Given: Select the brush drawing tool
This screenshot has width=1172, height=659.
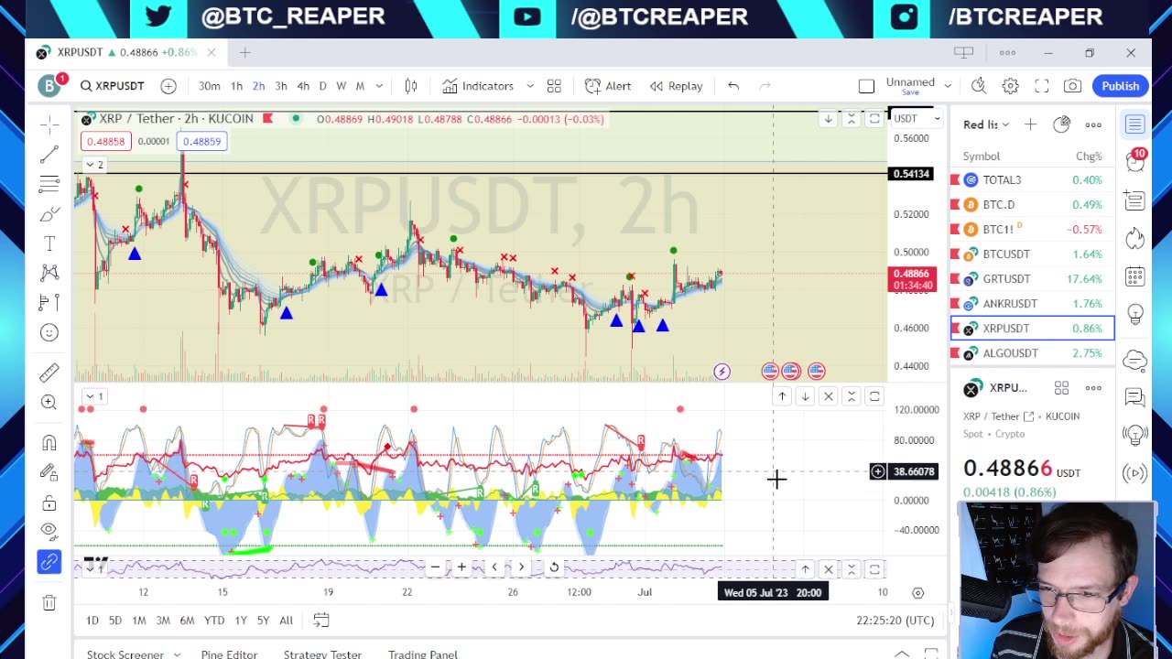Looking at the screenshot, I should [49, 215].
